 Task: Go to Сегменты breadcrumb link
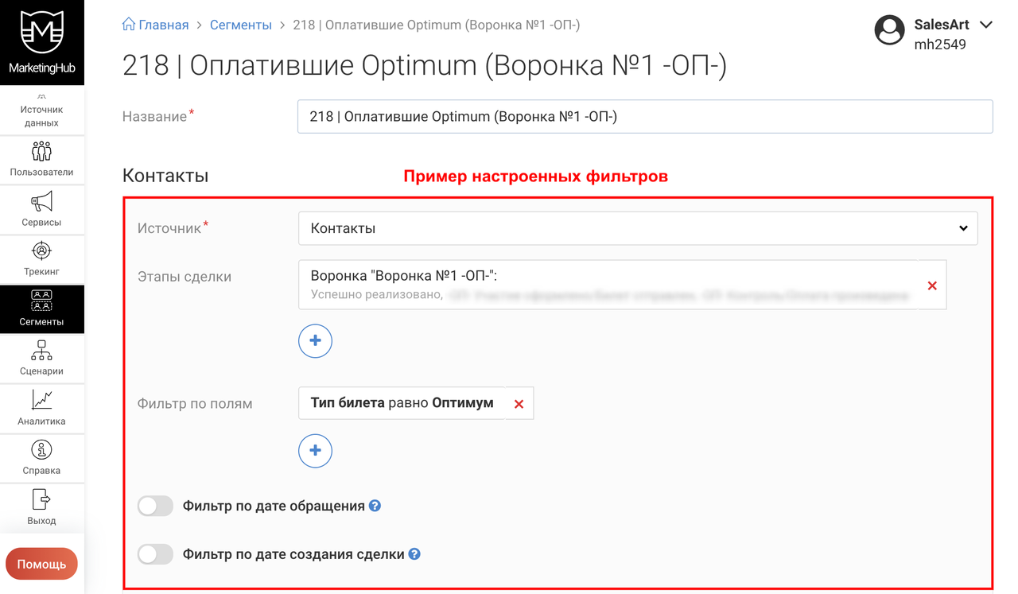(241, 25)
